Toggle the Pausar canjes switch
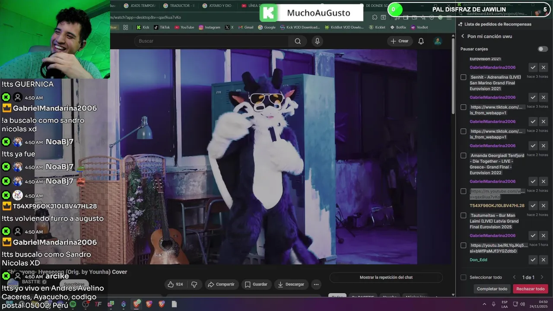Screen dimensions: 553x311 pos(543,49)
